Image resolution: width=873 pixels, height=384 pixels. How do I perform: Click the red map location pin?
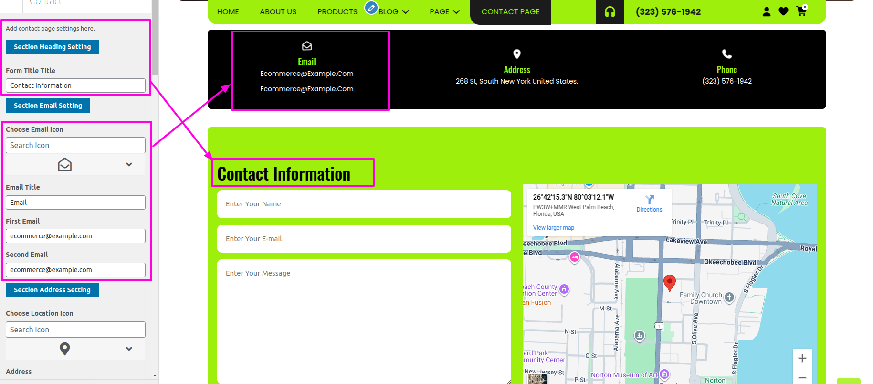coord(670,282)
